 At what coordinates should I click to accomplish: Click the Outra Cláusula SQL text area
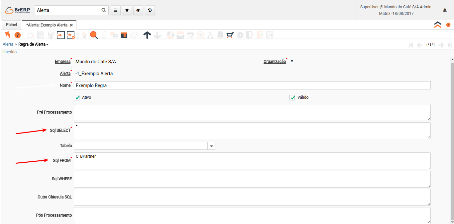click(x=252, y=197)
